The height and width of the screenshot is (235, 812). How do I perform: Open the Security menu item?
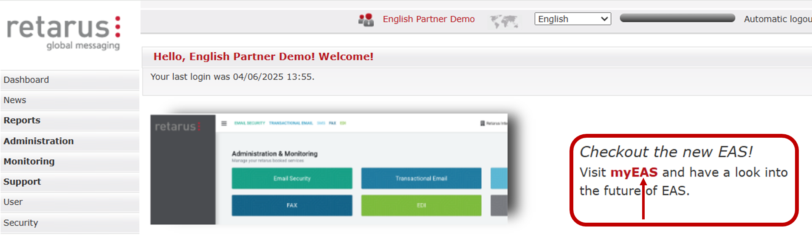pos(70,223)
